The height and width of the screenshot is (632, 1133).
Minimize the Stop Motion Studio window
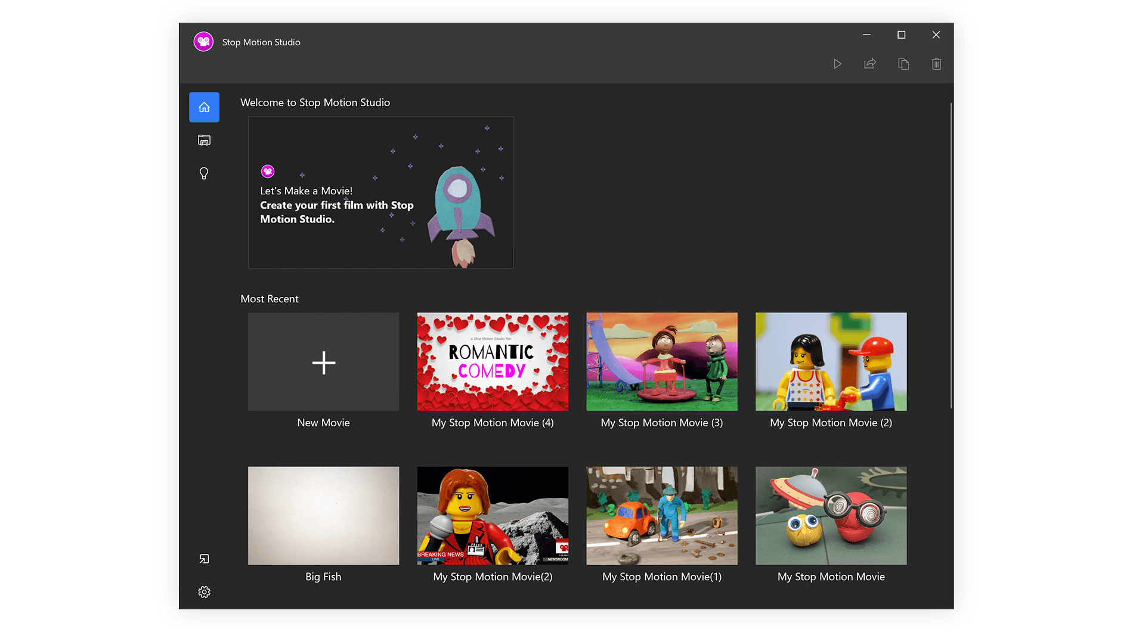(x=866, y=35)
